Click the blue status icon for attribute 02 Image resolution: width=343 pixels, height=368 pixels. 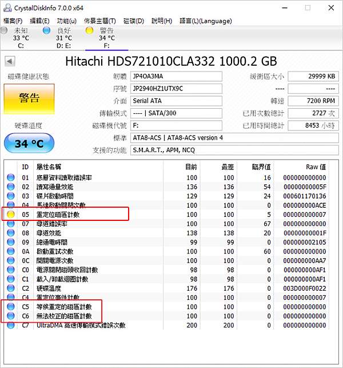(x=10, y=187)
